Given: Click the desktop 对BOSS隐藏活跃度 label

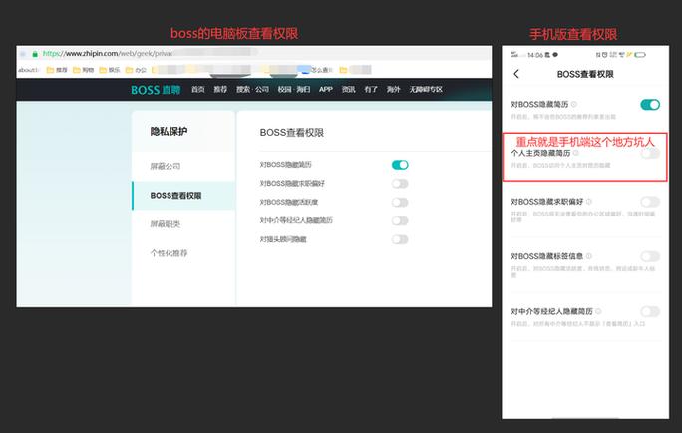Looking at the screenshot, I should tap(289, 202).
